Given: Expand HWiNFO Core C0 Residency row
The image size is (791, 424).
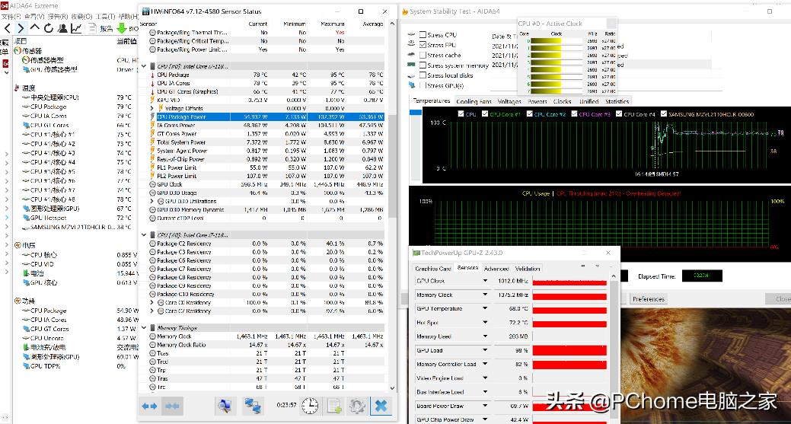Looking at the screenshot, I should coord(152,302).
